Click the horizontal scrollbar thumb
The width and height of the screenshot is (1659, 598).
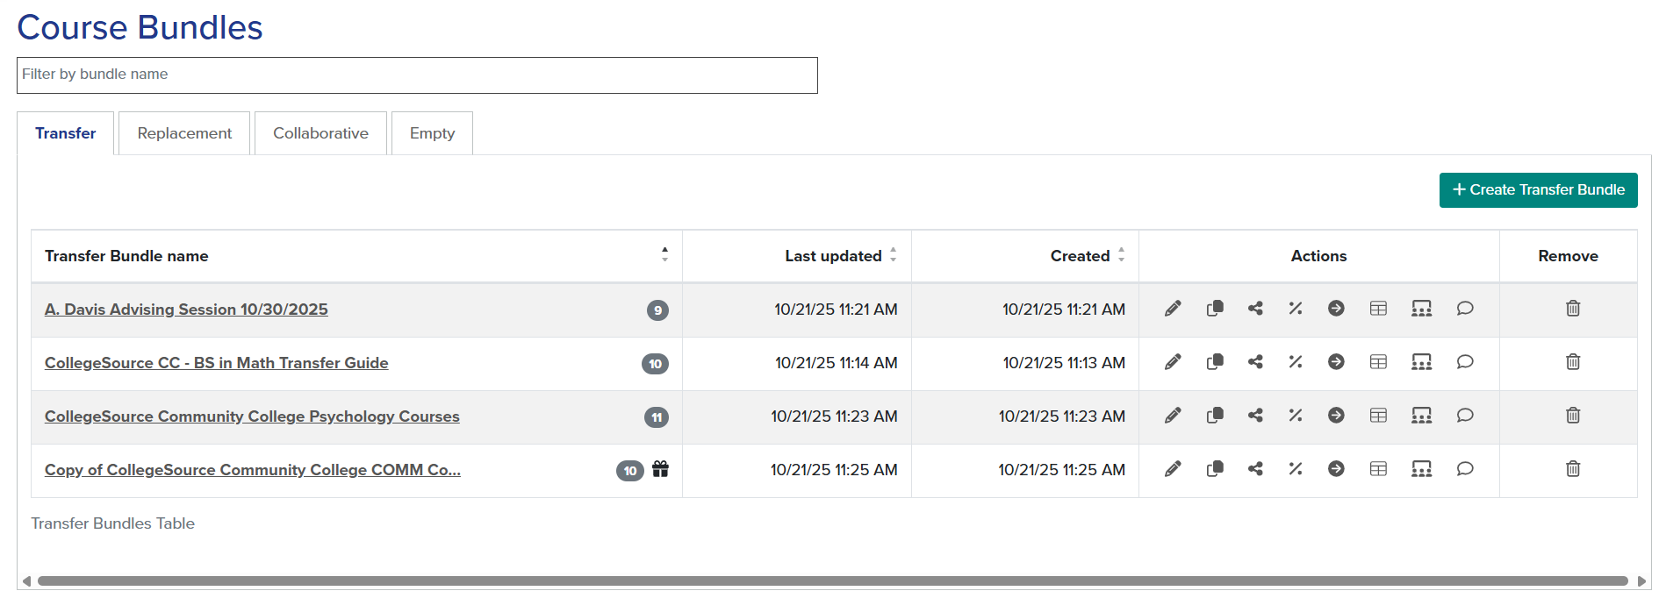pos(832,580)
